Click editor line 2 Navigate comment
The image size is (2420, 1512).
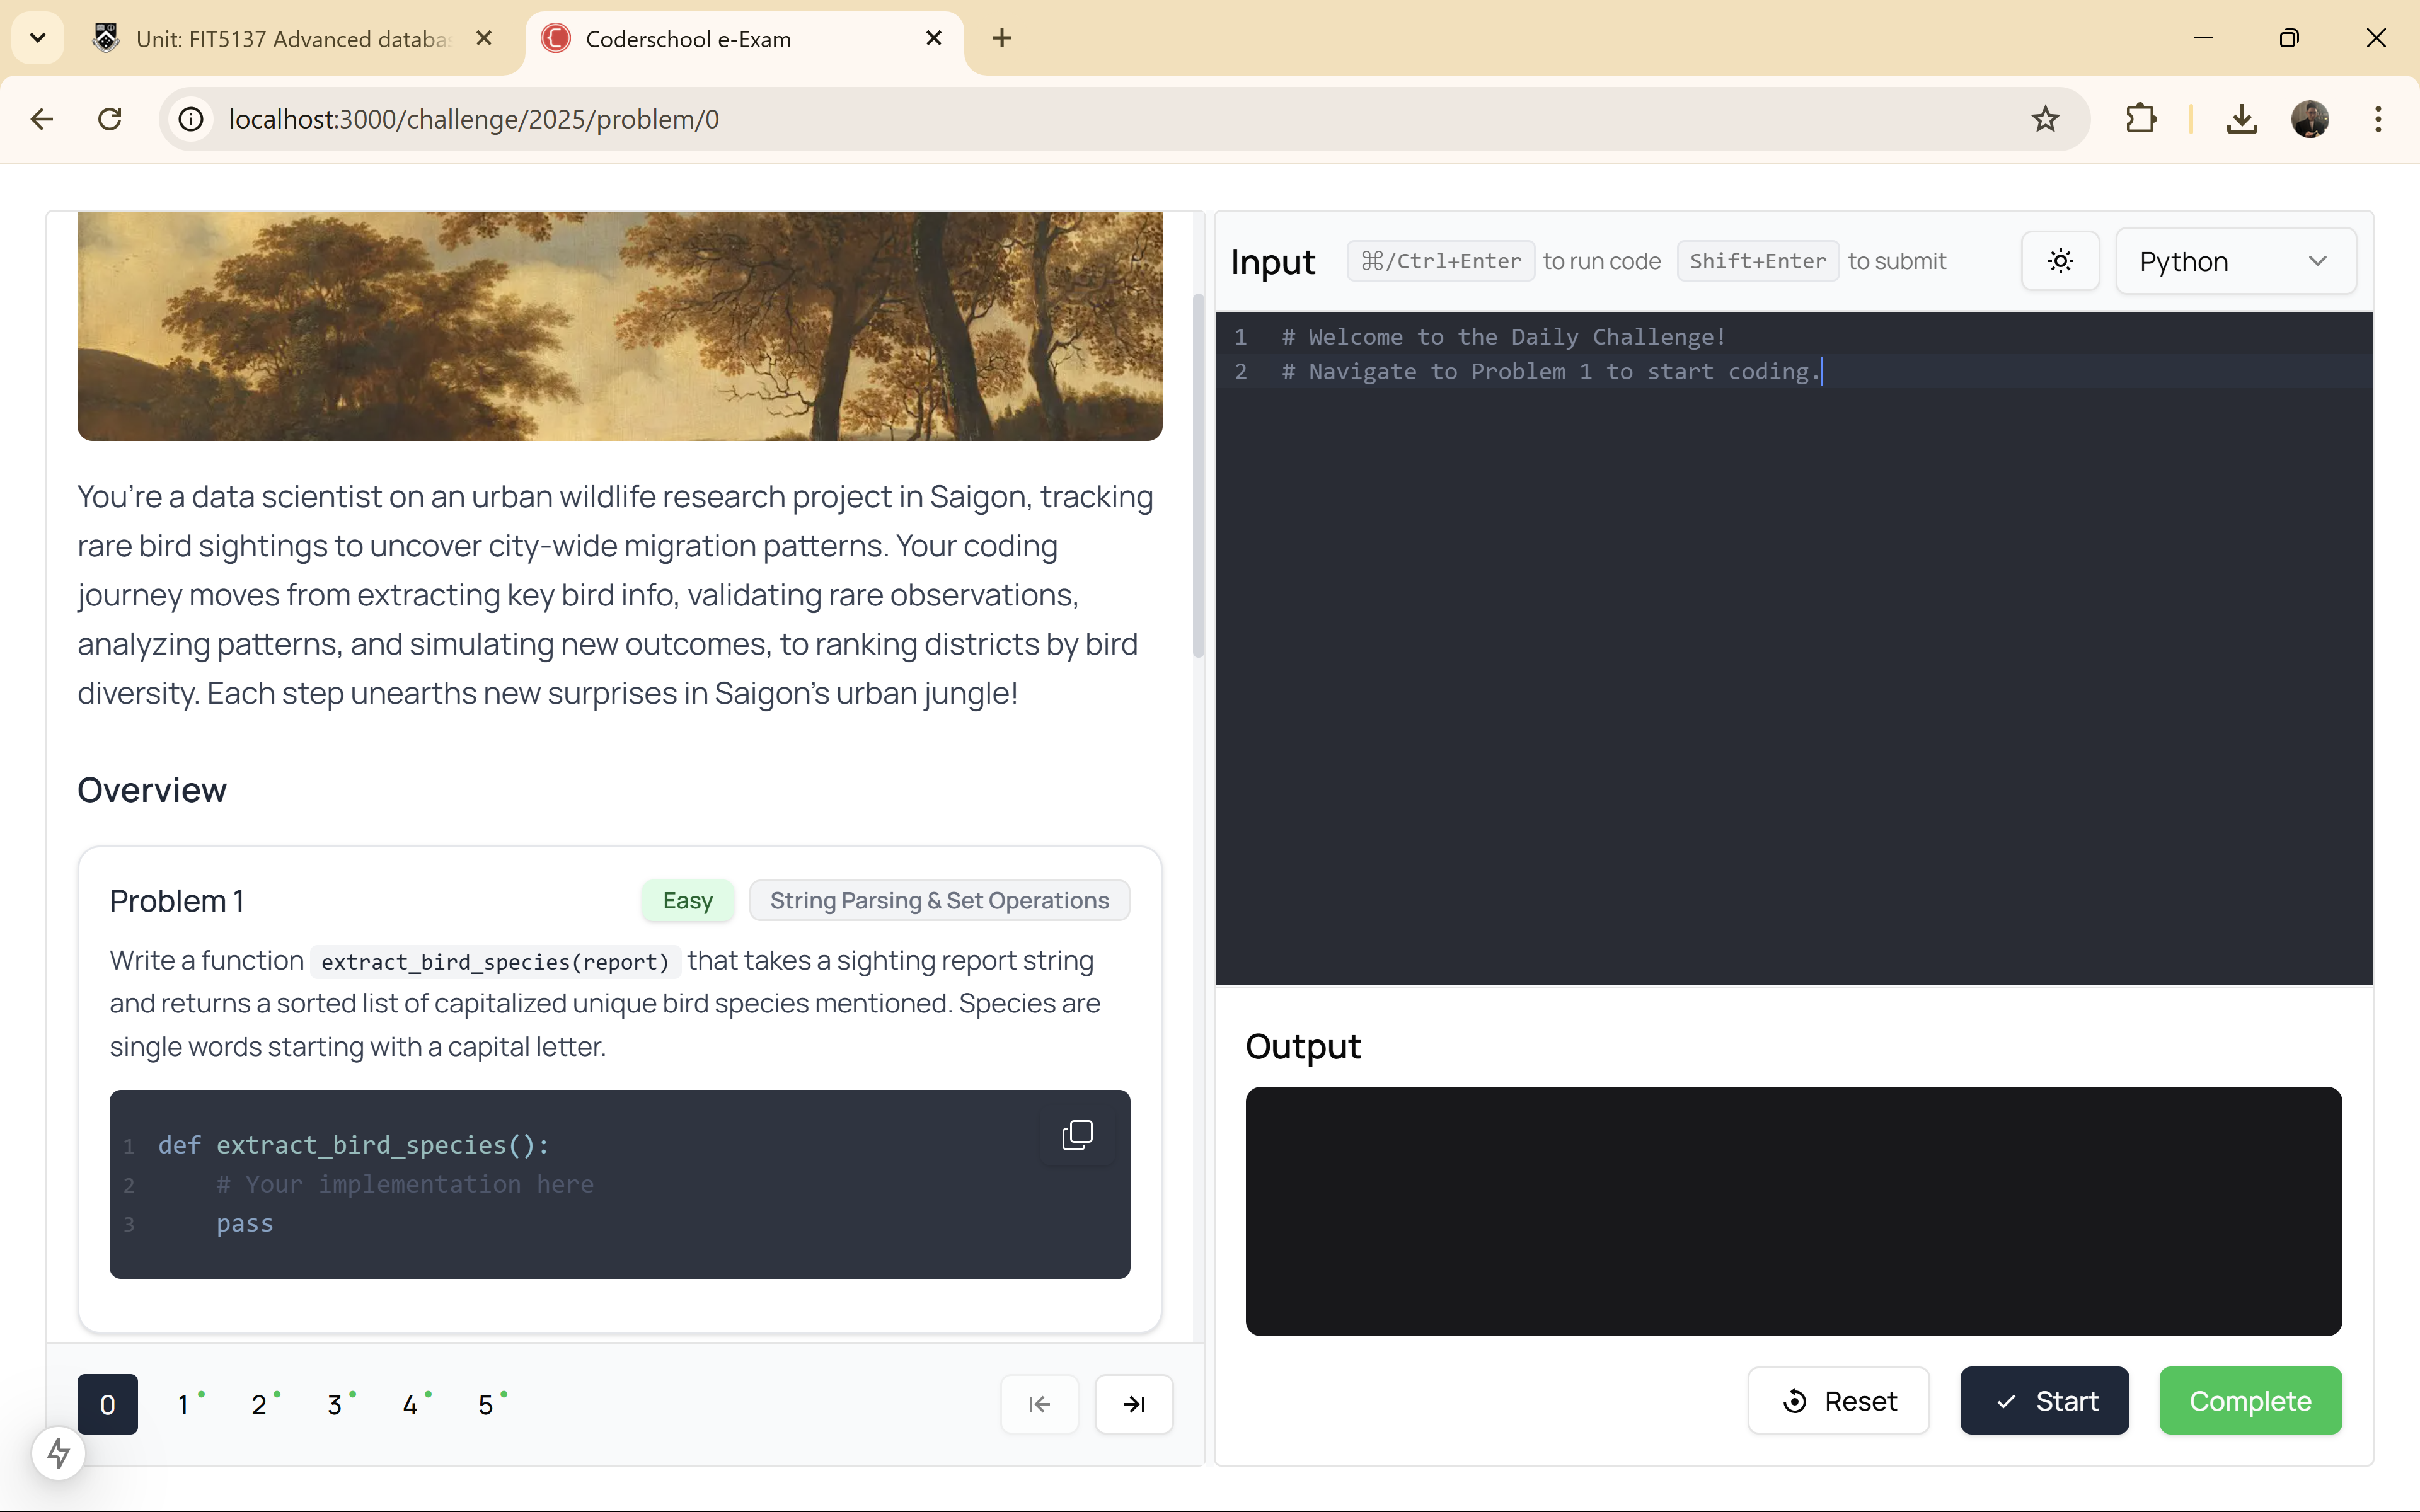point(1551,372)
